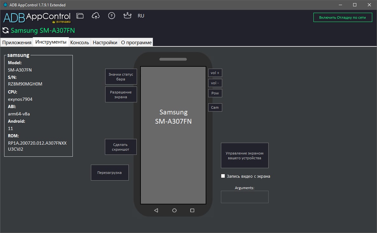Tap the phone Back navigation icon
This screenshot has width=377, height=233.
156,210
